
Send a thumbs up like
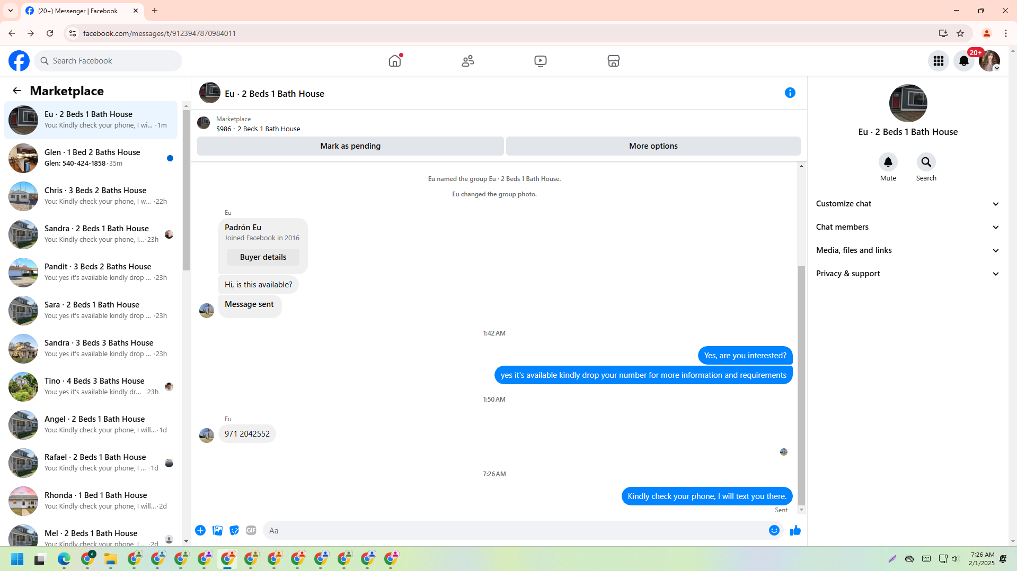click(x=795, y=530)
